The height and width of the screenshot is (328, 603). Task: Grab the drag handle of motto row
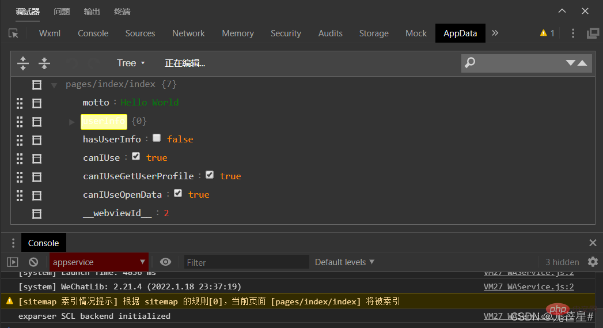(x=20, y=103)
